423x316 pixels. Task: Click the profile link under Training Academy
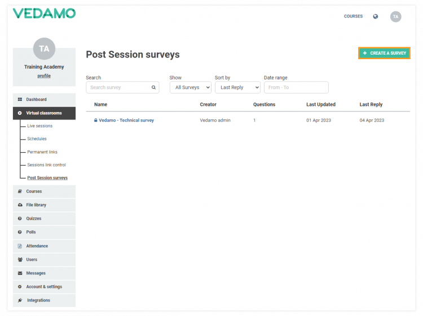pyautogui.click(x=44, y=75)
